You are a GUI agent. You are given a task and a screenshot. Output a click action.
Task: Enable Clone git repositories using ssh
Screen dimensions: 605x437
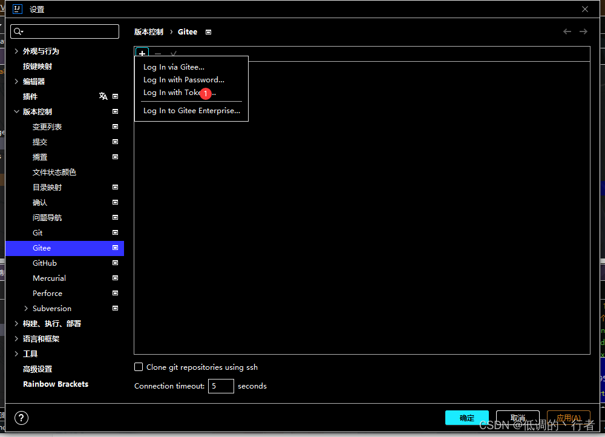click(139, 367)
